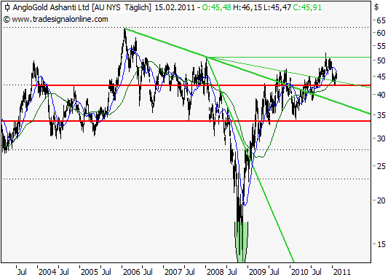
Task: Click the high value H:46,15
Action: coord(248,7)
